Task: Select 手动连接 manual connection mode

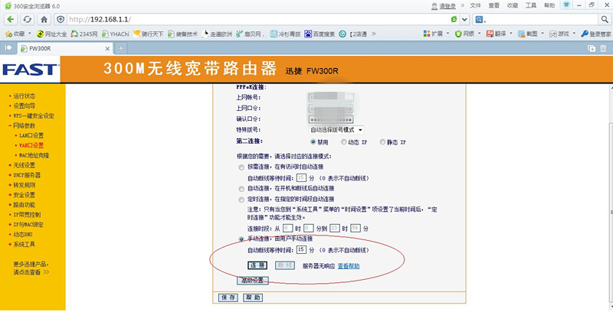Action: (x=241, y=239)
